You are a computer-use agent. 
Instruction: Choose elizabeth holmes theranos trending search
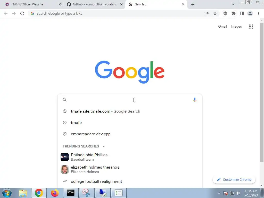point(130,169)
